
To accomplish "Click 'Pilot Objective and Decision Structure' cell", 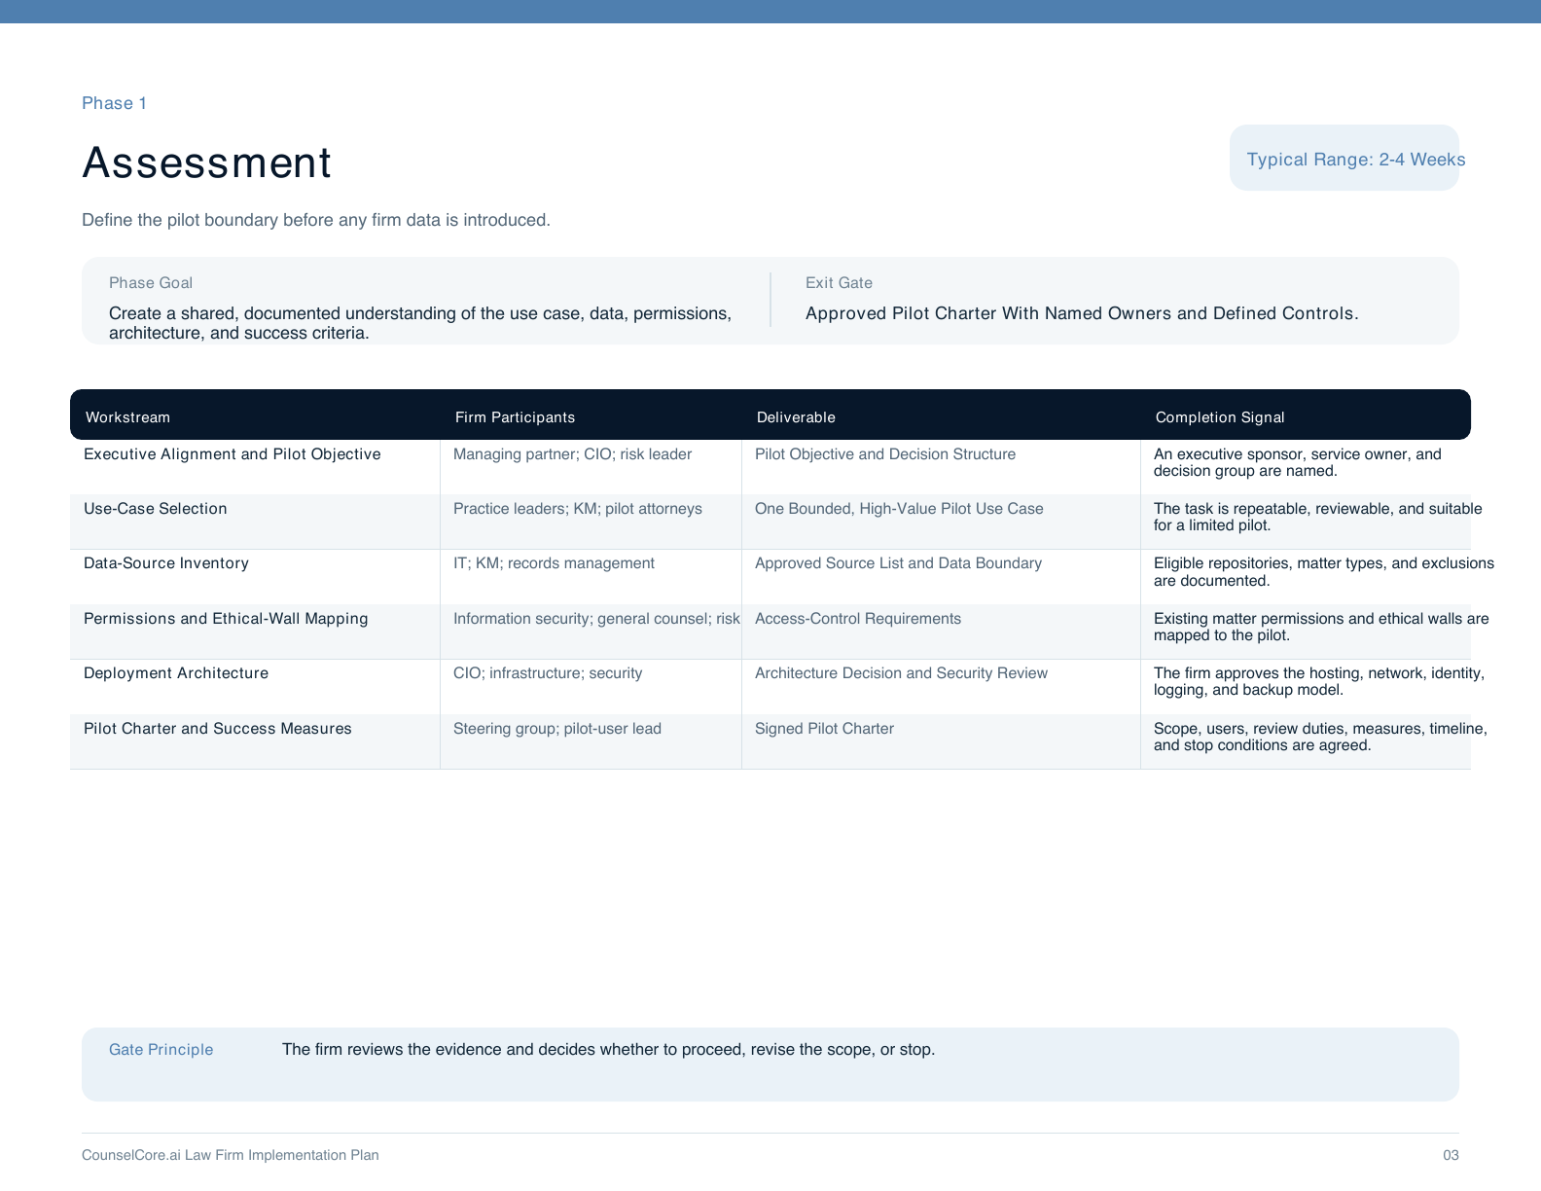I will (885, 454).
